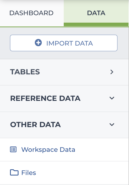Click the Files folder icon
The height and width of the screenshot is (185, 129).
14,172
